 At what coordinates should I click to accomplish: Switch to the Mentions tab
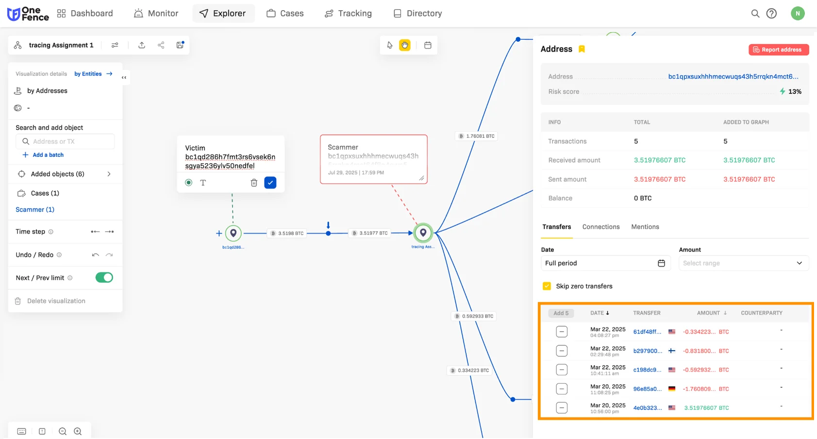click(x=645, y=227)
